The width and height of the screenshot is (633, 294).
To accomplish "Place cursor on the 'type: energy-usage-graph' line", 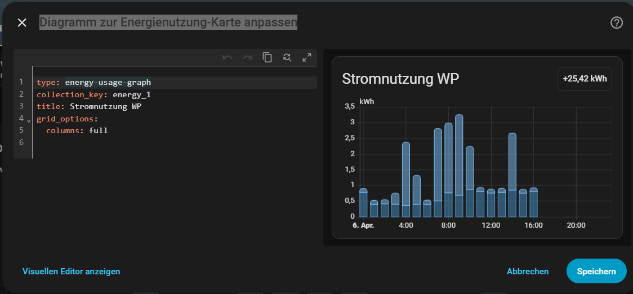I will [x=93, y=83].
